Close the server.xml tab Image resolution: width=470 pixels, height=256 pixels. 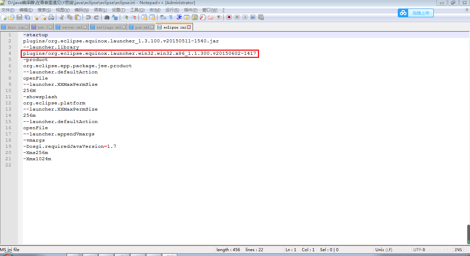85,27
